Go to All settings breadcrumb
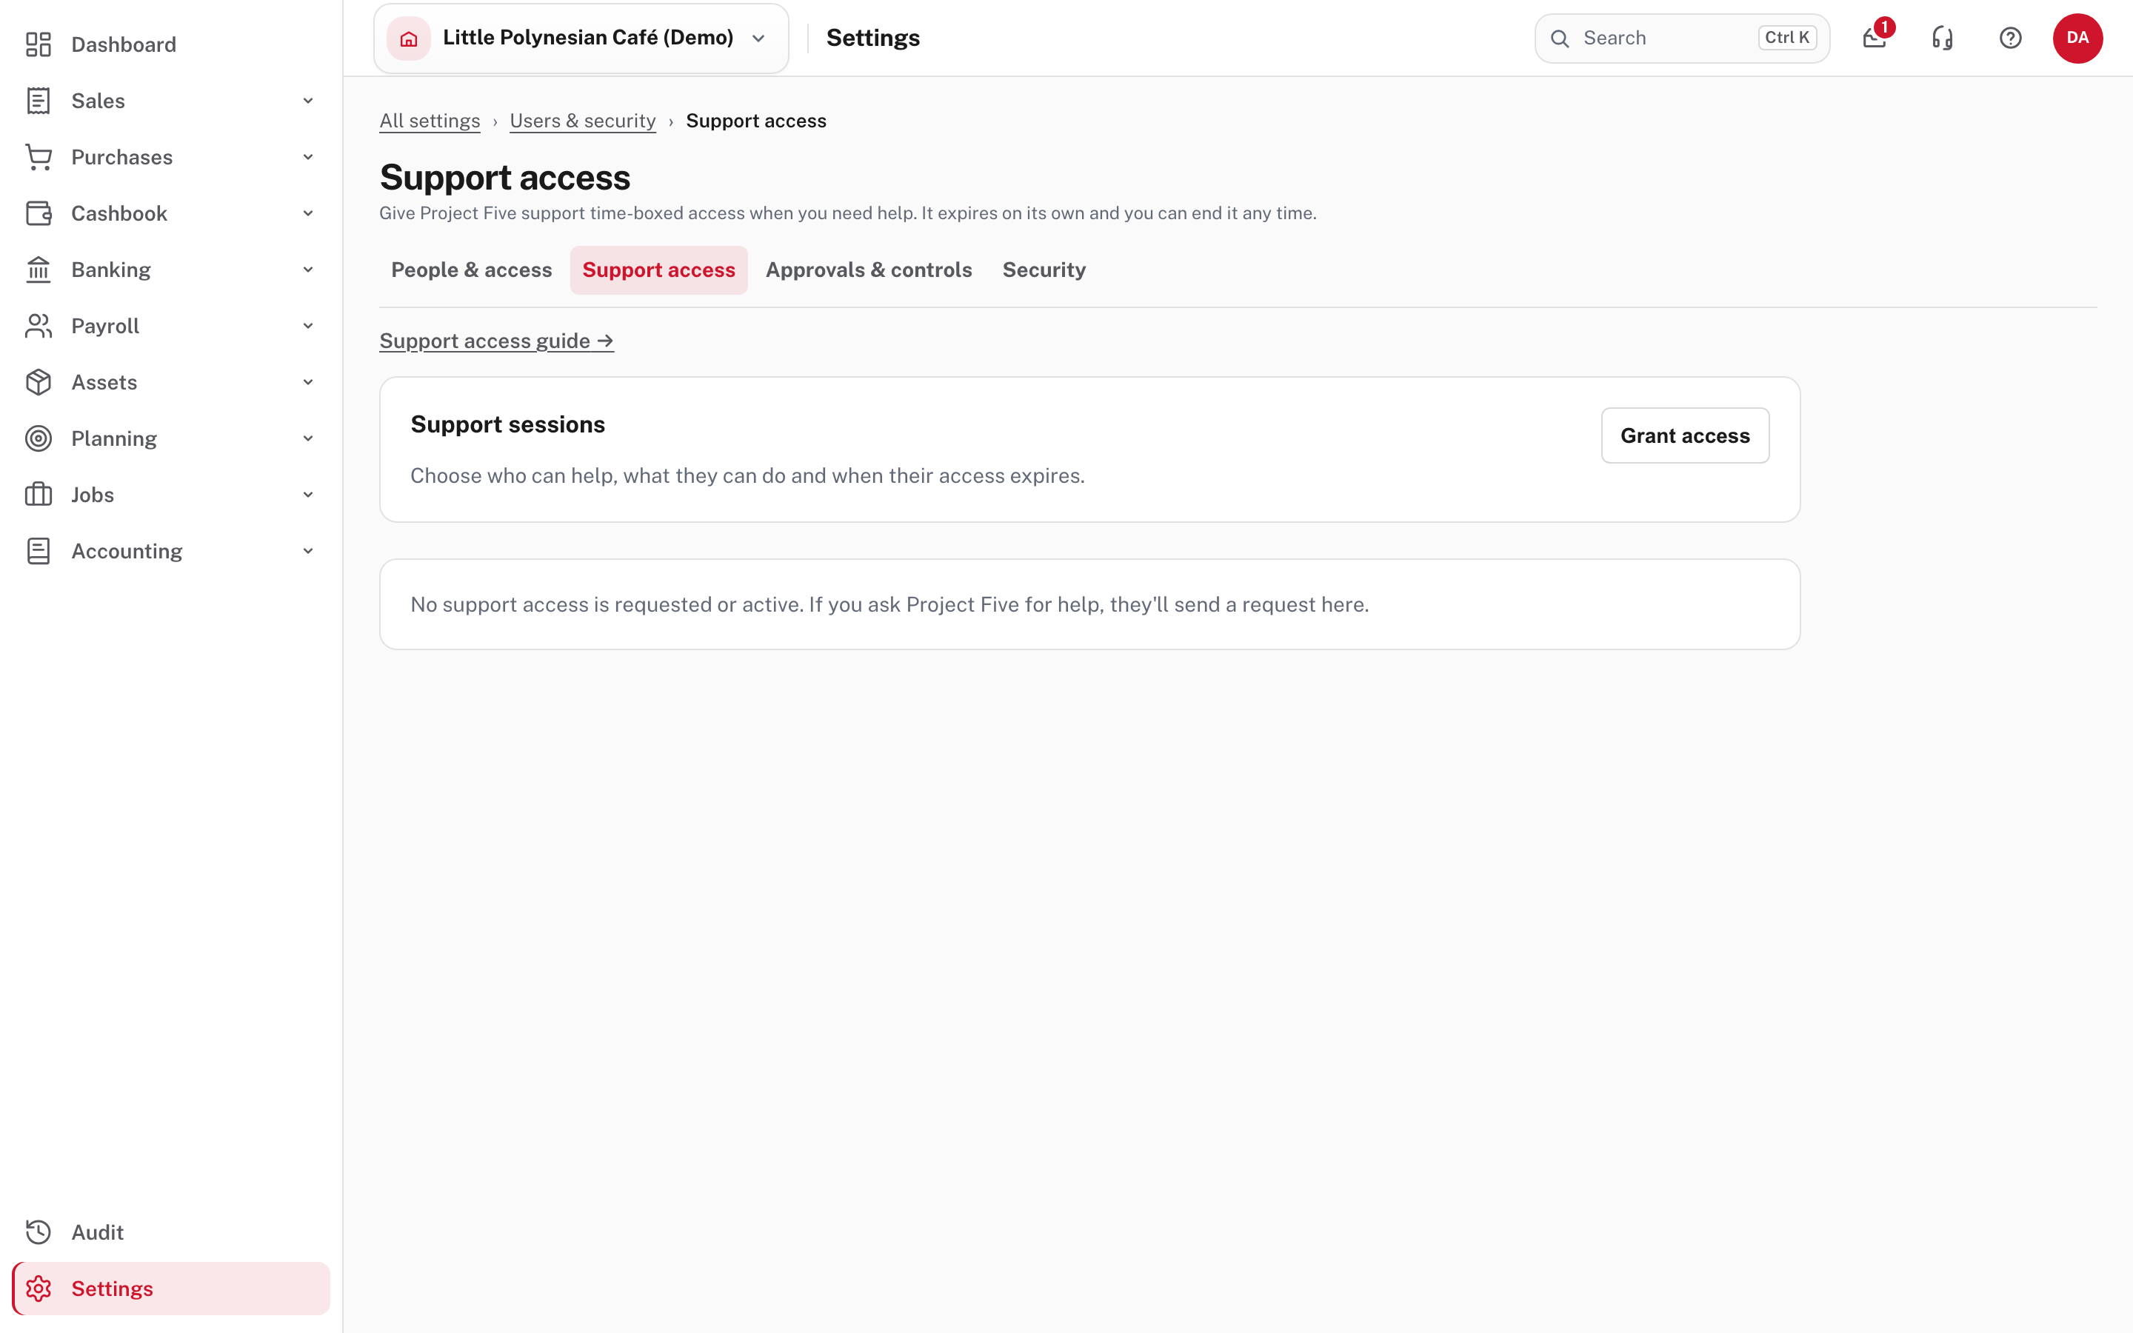Screen dimensions: 2133x1333 point(430,121)
